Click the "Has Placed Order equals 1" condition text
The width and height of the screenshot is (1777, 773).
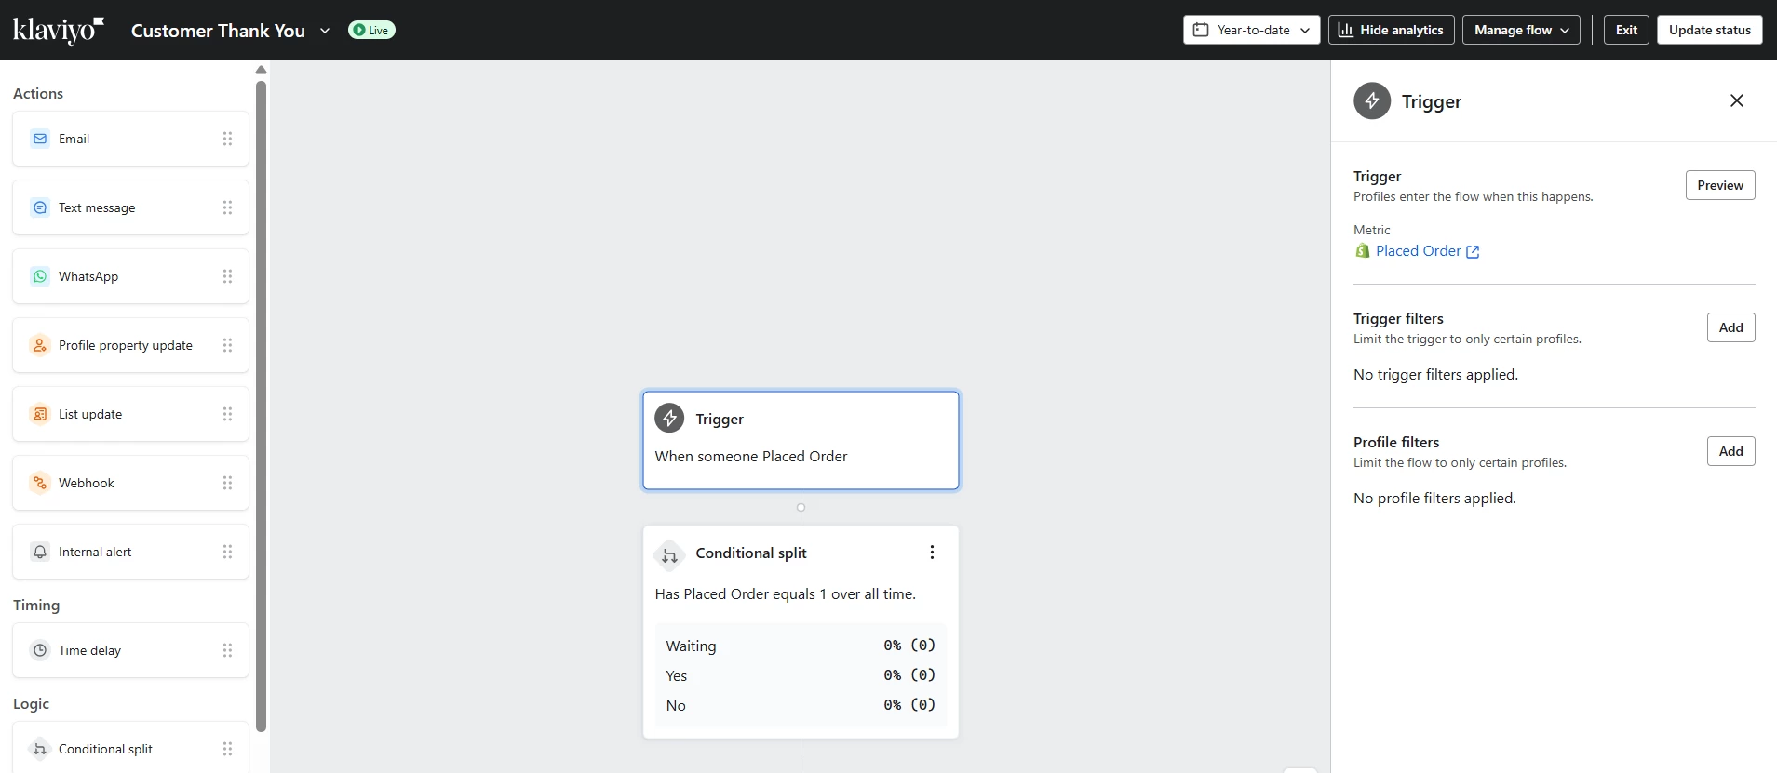pyautogui.click(x=786, y=594)
